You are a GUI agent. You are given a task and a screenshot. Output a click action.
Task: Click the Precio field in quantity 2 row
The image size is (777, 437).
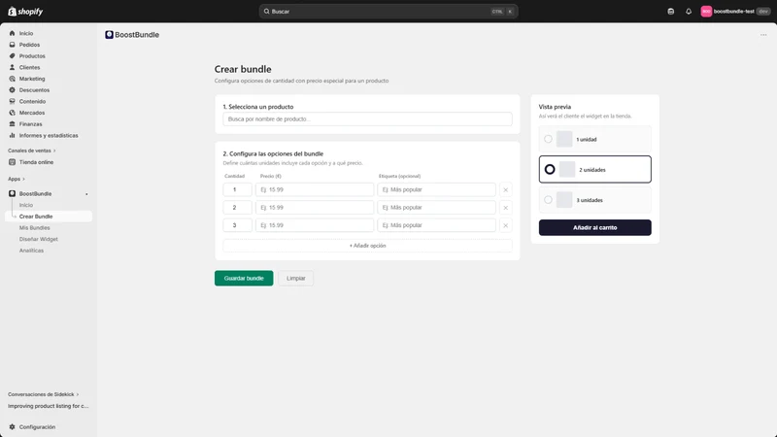[315, 208]
